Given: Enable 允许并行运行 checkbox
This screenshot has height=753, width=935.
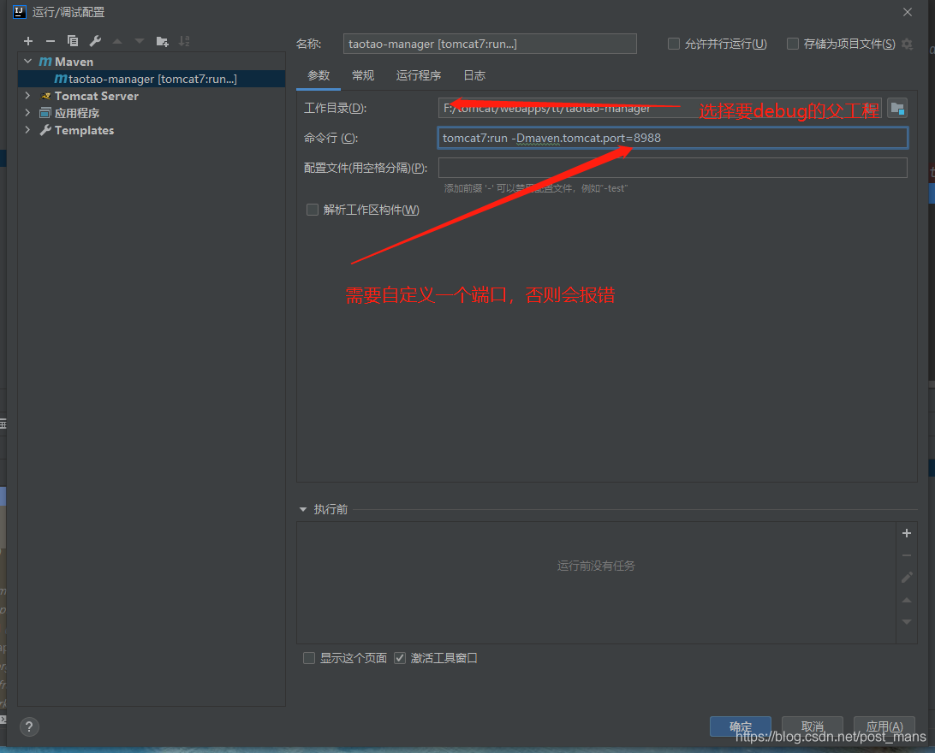Looking at the screenshot, I should pyautogui.click(x=673, y=43).
